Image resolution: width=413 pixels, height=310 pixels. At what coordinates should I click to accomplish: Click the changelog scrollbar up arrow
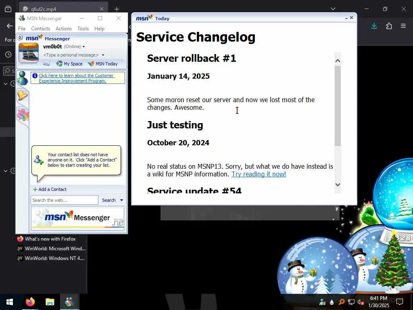pos(338,61)
